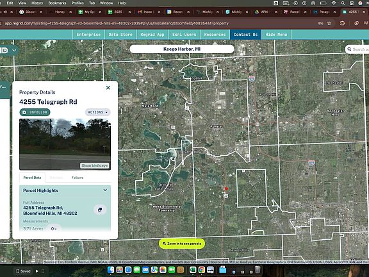Click the play button next to Saved
Screen dimensions: 369x277
coord(37,271)
